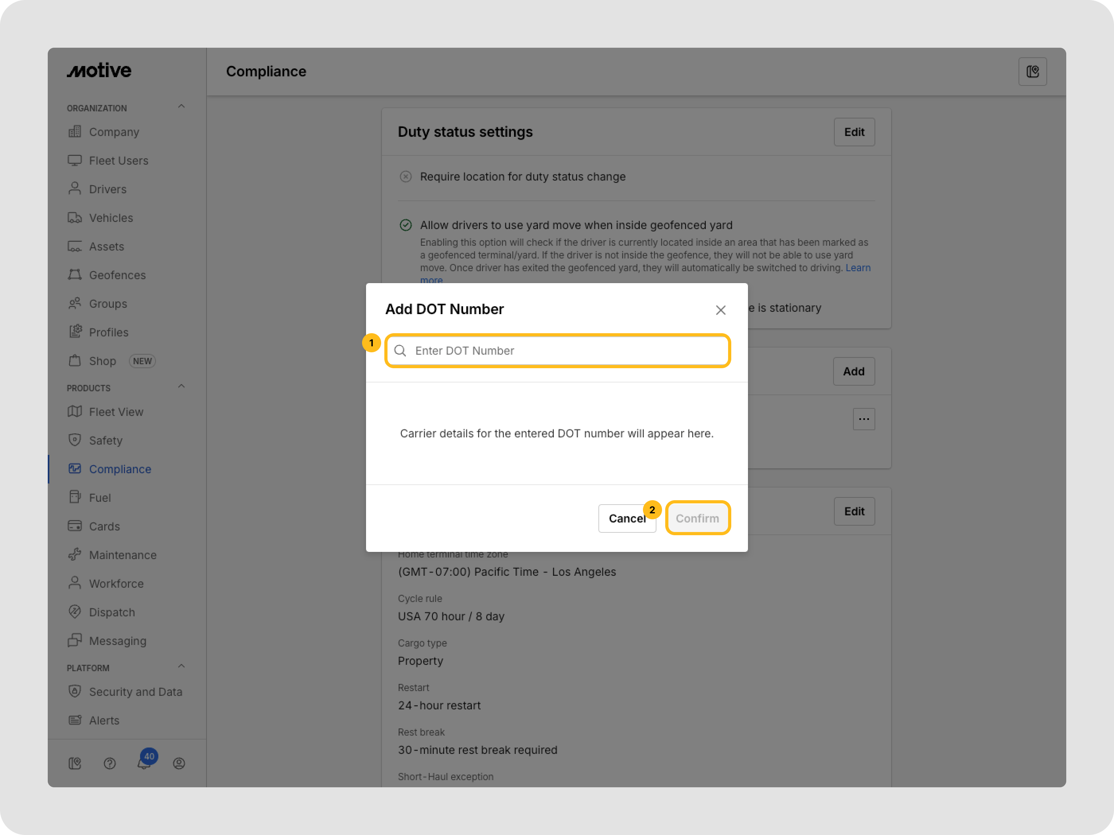
Task: Click the search icon in DOT field
Action: coord(400,351)
